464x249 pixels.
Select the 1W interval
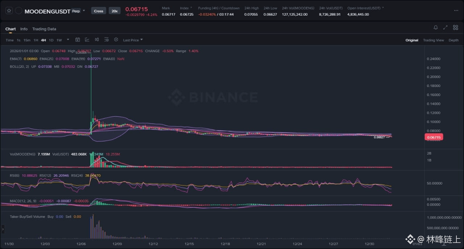coord(59,40)
